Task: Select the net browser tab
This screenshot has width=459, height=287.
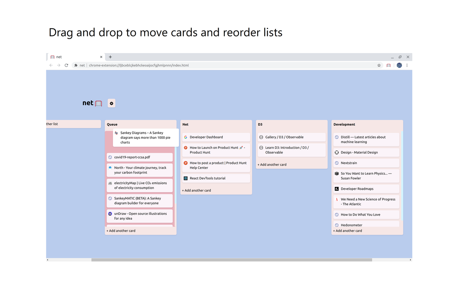Action: 76,57
